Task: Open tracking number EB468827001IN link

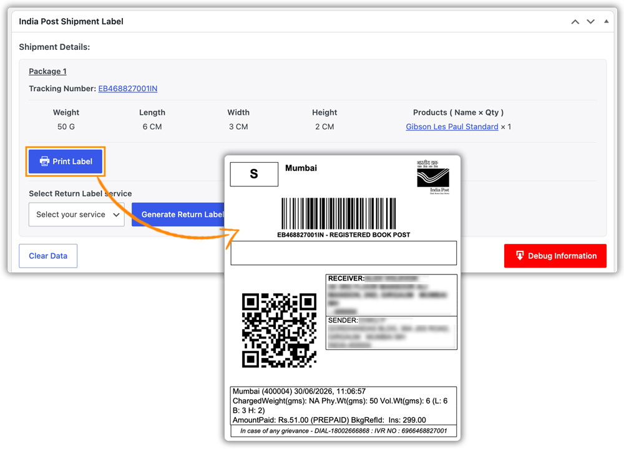Action: click(128, 89)
